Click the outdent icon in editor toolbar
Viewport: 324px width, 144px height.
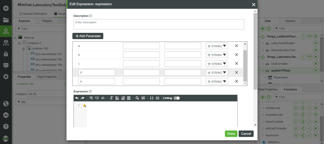(x=117, y=98)
